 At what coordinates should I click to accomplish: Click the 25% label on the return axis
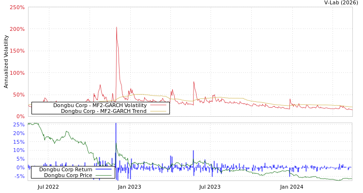point(19,124)
